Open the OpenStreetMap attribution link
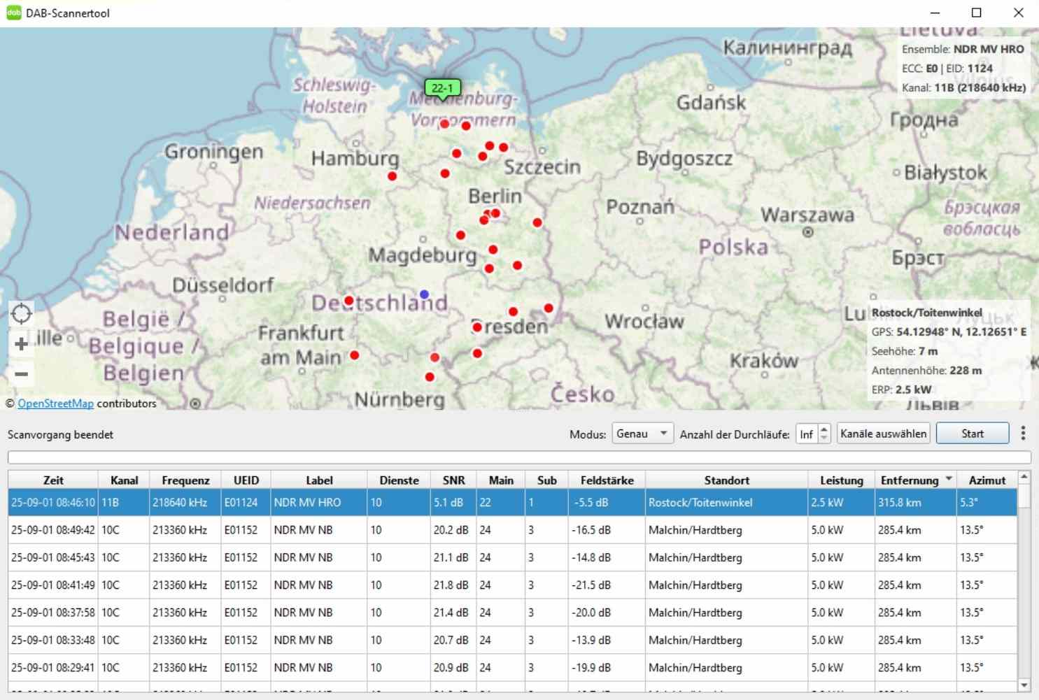Image resolution: width=1039 pixels, height=700 pixels. 55,403
